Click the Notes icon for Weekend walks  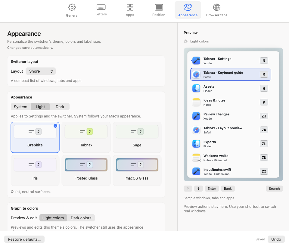point(196,158)
